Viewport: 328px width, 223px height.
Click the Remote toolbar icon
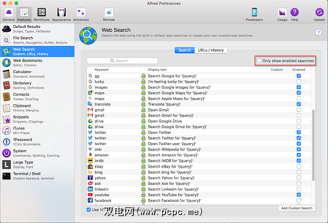point(109,14)
